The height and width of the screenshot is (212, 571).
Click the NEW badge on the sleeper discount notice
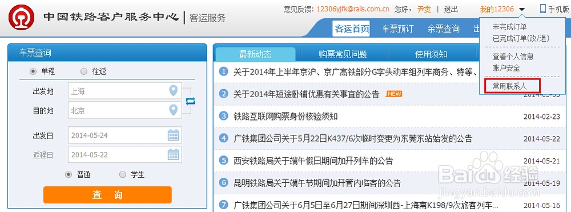394,94
